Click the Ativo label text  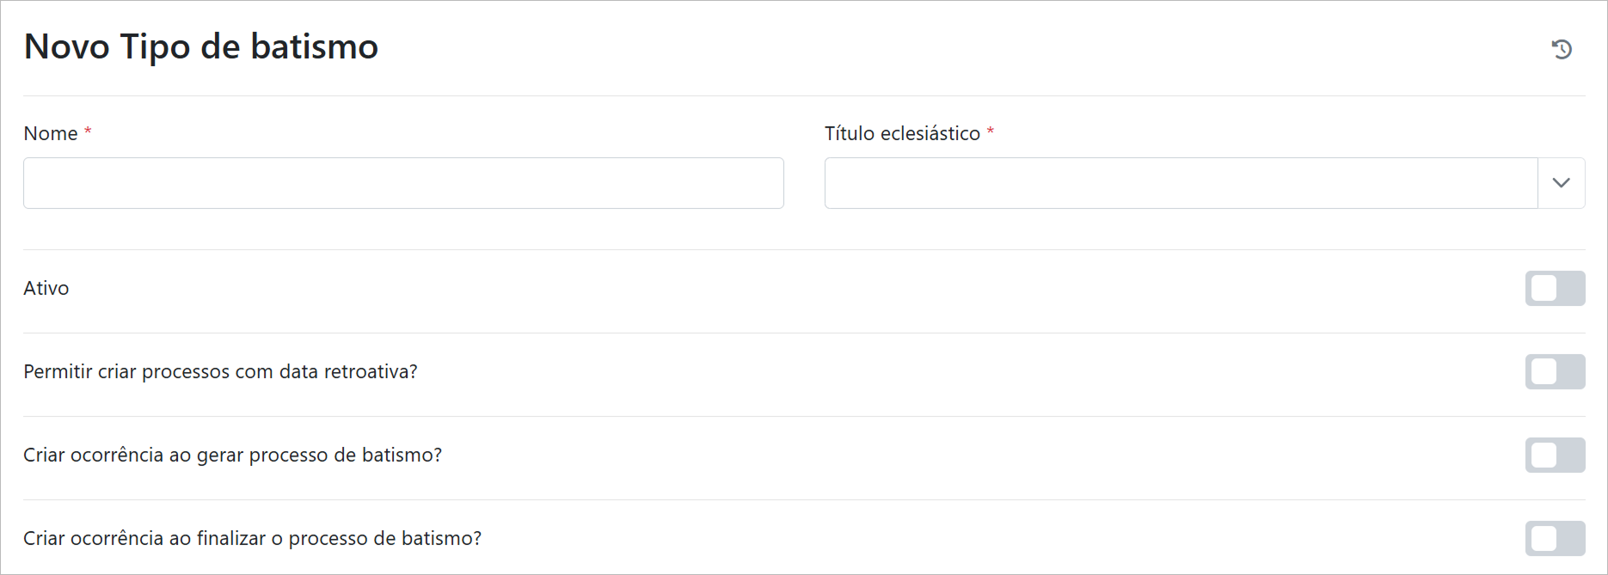[x=46, y=289]
